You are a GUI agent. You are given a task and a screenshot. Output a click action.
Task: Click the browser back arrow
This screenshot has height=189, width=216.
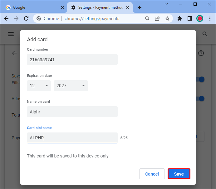coord(6,18)
